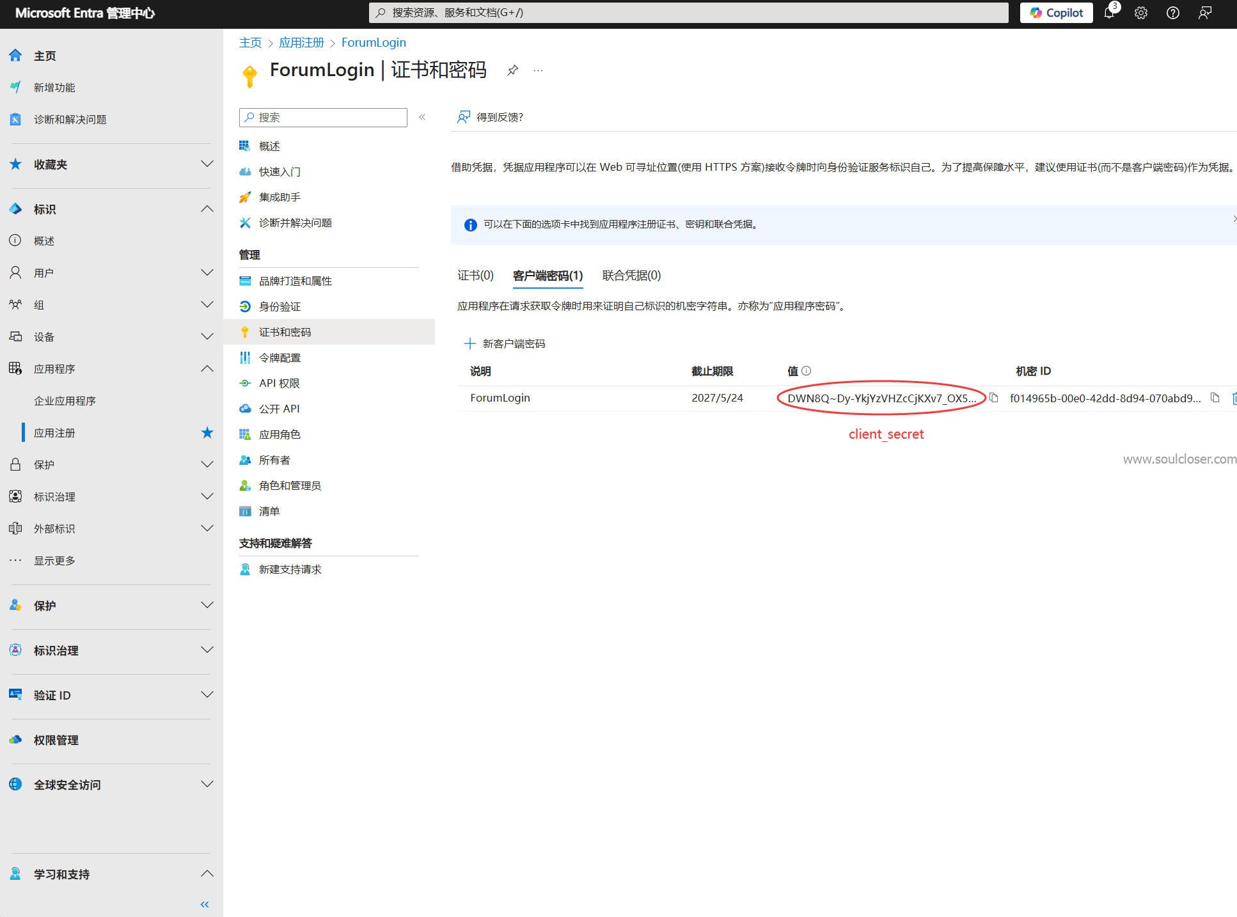Switch to the 客户端密码(1) tab
The width and height of the screenshot is (1237, 917).
[548, 276]
